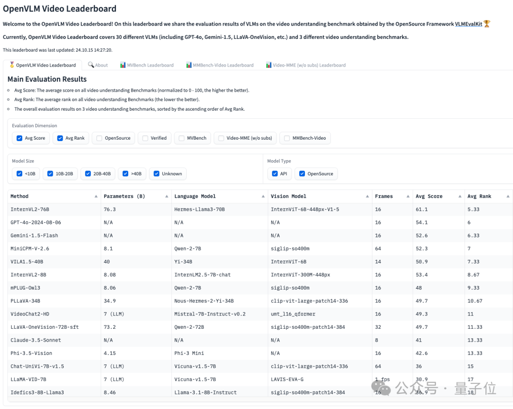Click the InternVL2-8B method cell
The image size is (513, 409).
coord(54,275)
